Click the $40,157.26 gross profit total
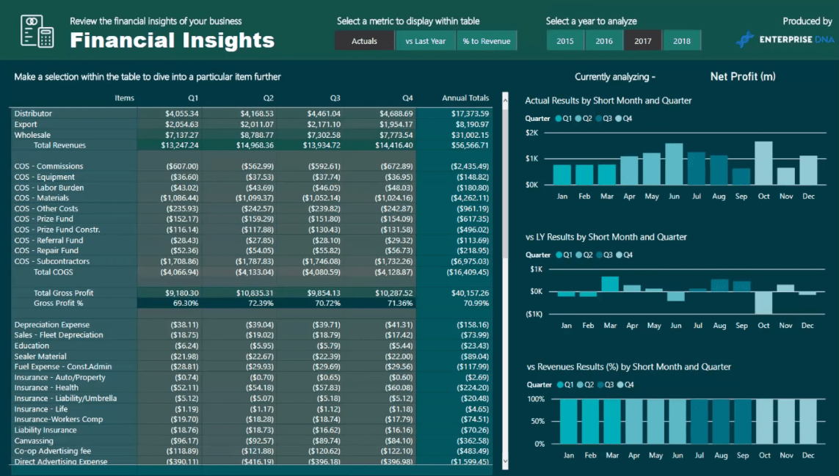839x476 pixels. click(470, 293)
